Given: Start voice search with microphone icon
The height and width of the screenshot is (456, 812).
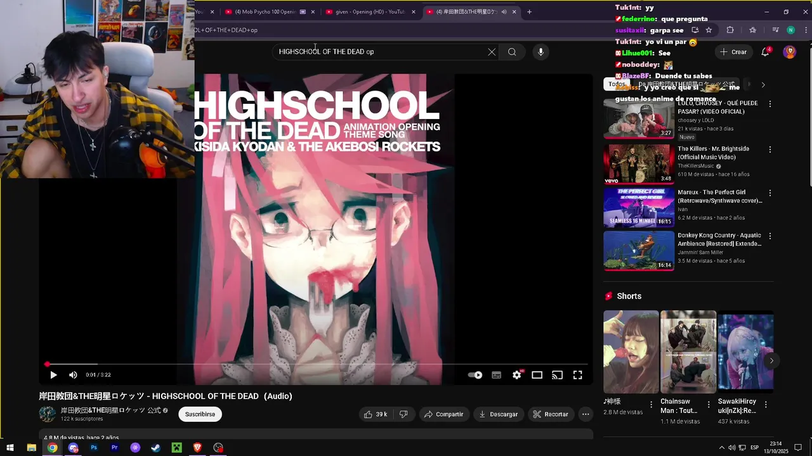Looking at the screenshot, I should tap(540, 52).
